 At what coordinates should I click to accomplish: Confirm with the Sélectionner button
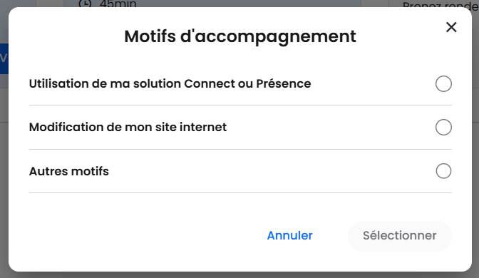click(x=400, y=236)
